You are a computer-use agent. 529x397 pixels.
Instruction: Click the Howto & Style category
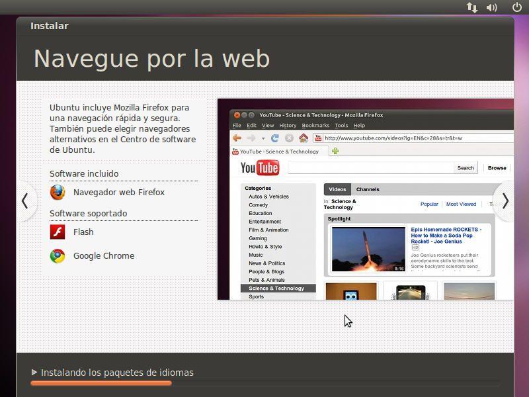click(265, 246)
